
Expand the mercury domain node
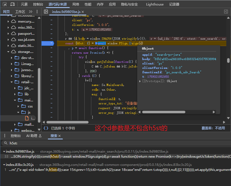(x=8, y=21)
